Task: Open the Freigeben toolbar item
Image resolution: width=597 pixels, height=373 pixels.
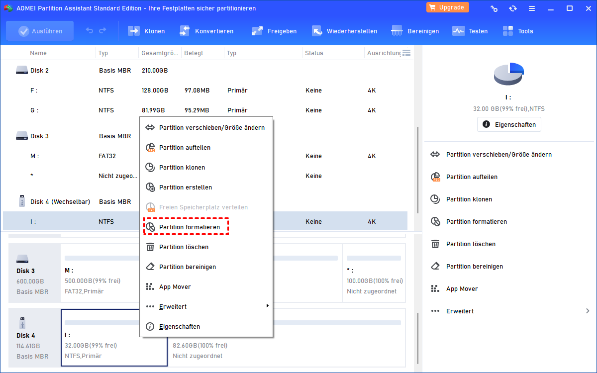Action: 274,31
